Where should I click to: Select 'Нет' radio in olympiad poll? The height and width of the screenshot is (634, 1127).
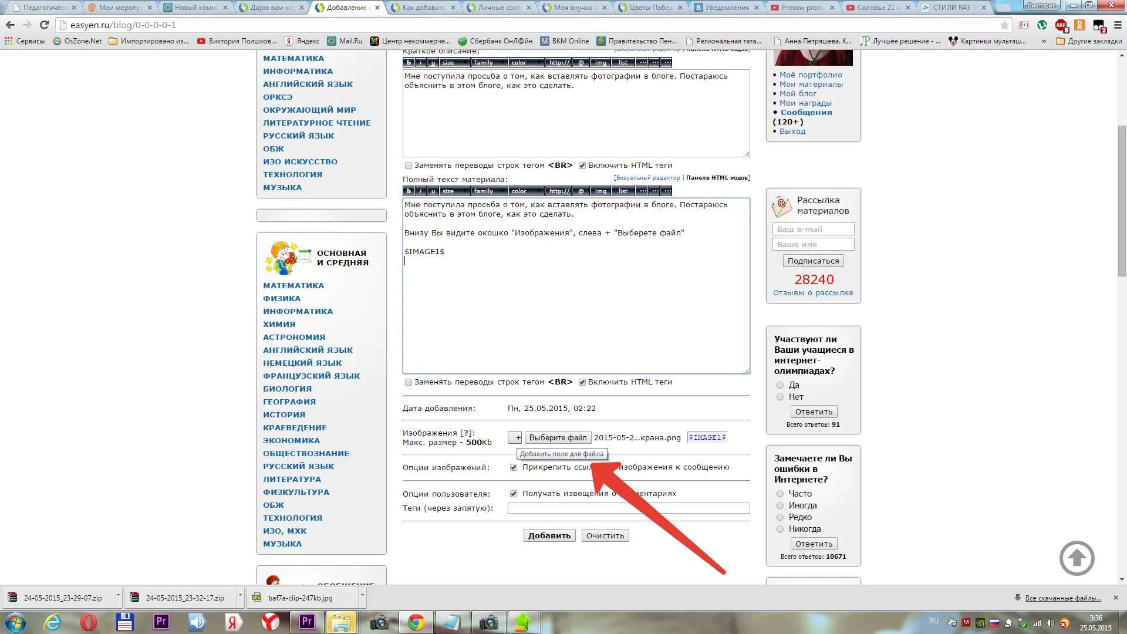(780, 397)
